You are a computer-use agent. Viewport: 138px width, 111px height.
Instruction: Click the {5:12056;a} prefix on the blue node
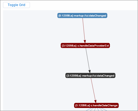[x=66, y=16]
